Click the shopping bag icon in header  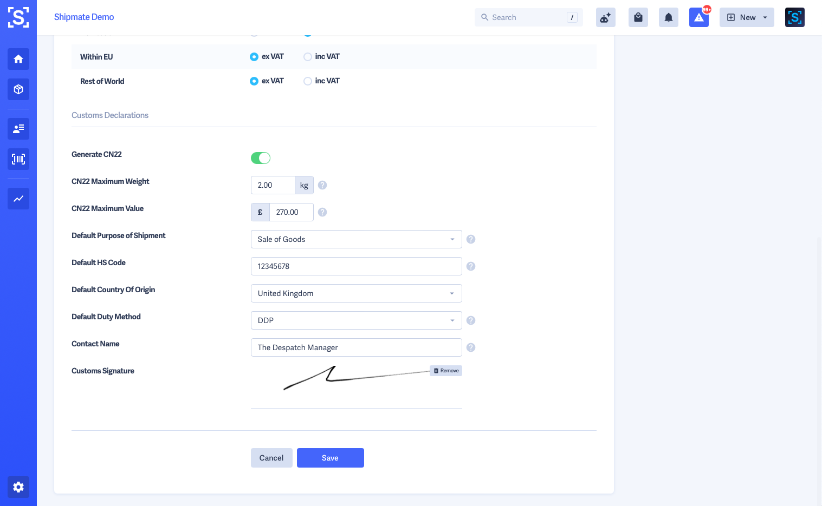638,17
